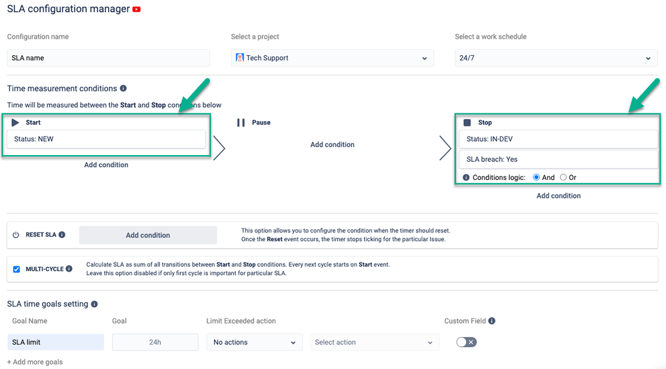Click the info icon before Conditions logic
The image size is (666, 369).
pyautogui.click(x=466, y=178)
